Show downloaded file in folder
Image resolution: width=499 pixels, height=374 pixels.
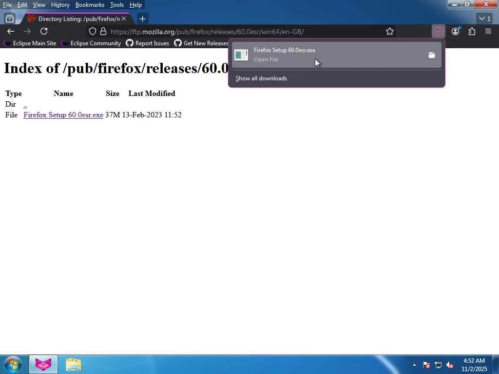point(432,55)
